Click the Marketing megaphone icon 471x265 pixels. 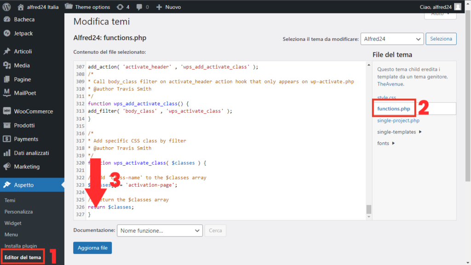(x=6, y=167)
